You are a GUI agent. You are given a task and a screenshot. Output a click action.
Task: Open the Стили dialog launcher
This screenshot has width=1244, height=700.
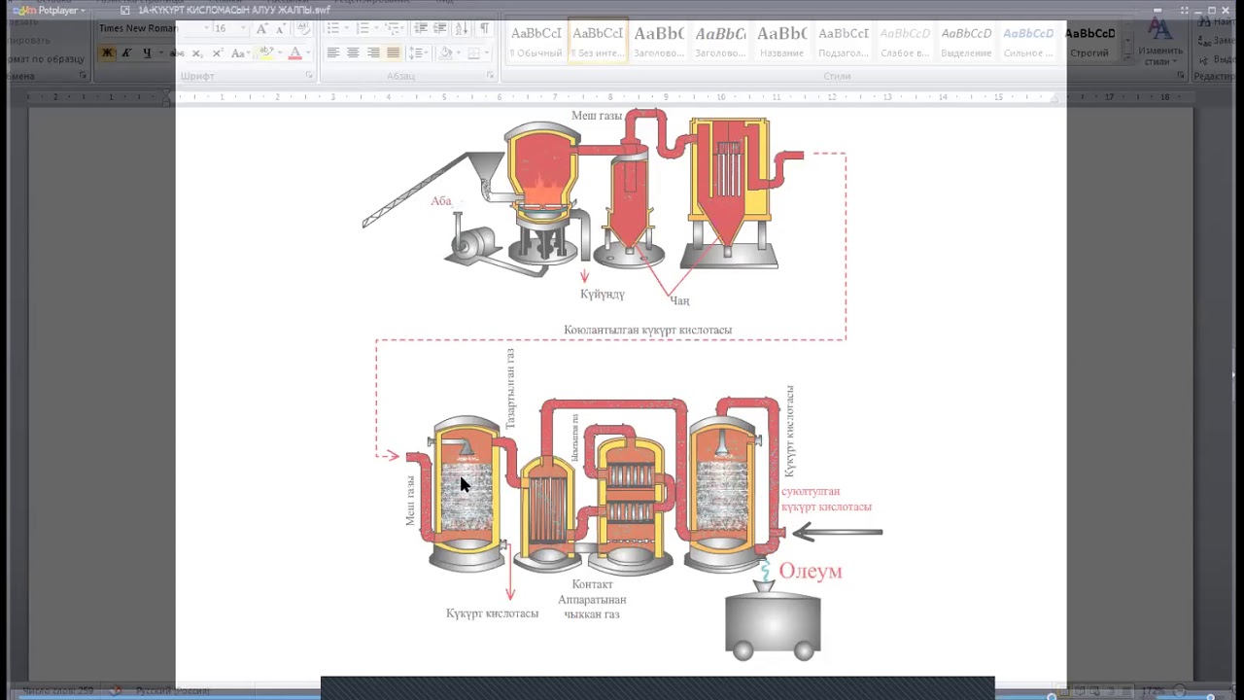pyautogui.click(x=1179, y=75)
